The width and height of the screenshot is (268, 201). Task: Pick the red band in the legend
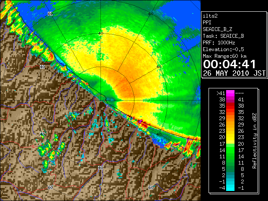pyautogui.click(x=230, y=106)
